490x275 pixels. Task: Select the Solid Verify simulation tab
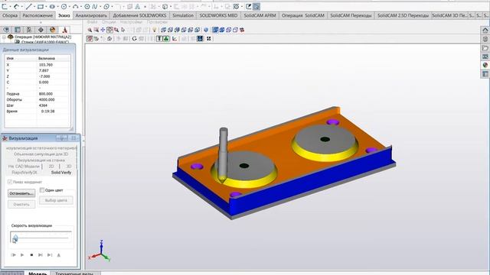(61, 173)
